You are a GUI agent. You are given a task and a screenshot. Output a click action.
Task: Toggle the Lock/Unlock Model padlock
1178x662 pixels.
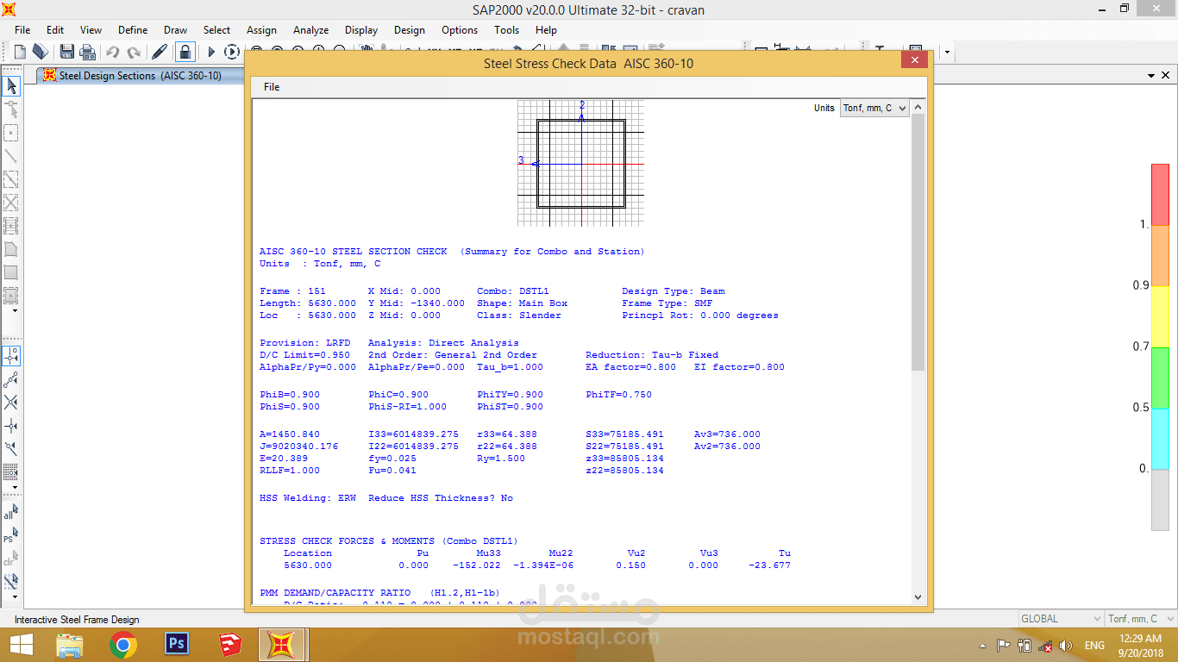pos(185,52)
